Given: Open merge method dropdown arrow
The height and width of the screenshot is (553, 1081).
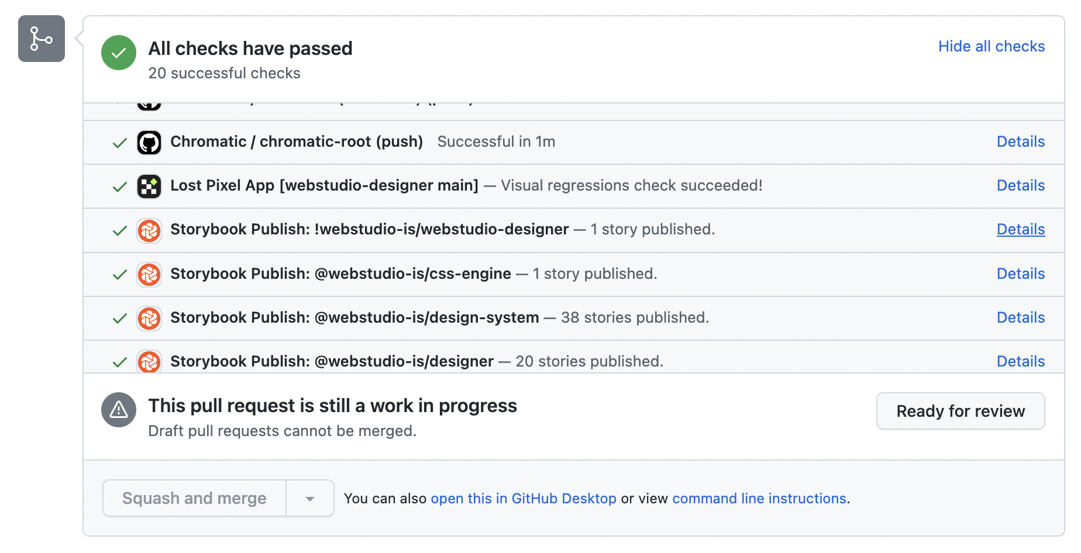Looking at the screenshot, I should coord(310,499).
